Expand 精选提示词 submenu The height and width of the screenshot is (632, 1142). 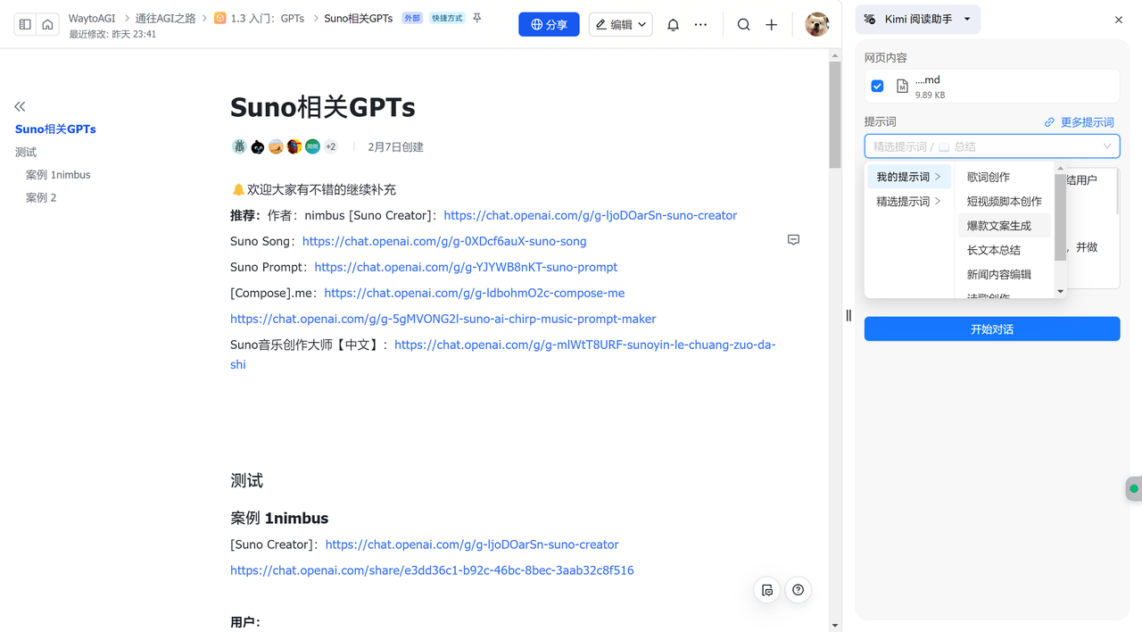pyautogui.click(x=909, y=202)
